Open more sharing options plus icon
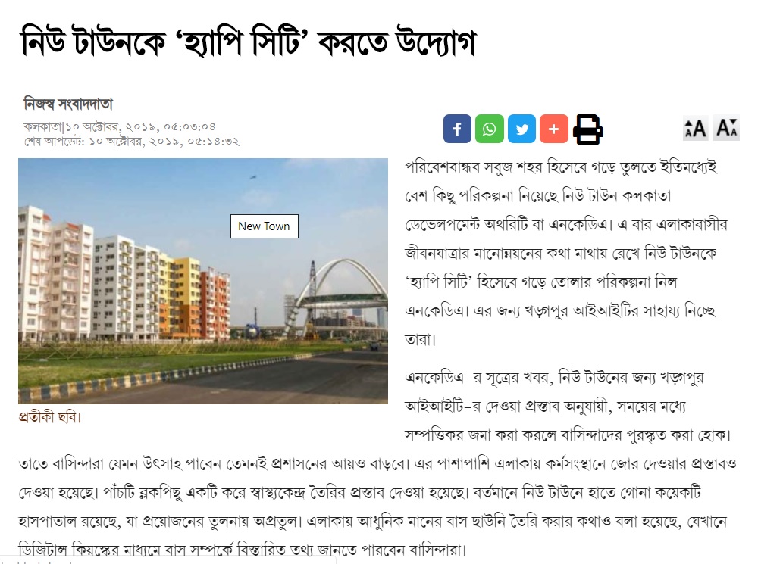 (x=554, y=129)
